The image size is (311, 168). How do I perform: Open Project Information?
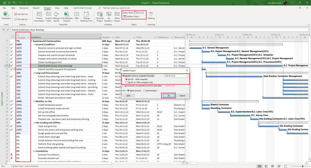(x=39, y=17)
